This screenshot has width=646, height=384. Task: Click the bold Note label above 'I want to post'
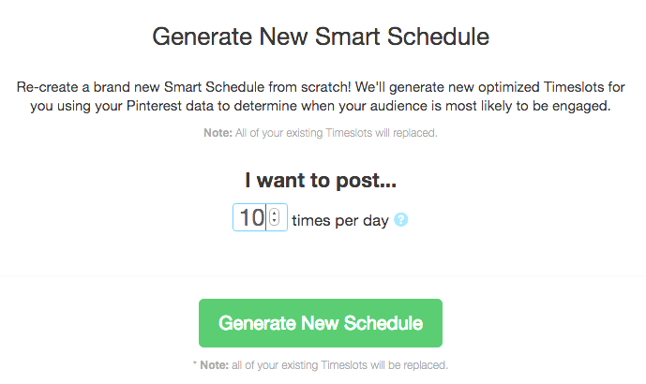point(218,133)
